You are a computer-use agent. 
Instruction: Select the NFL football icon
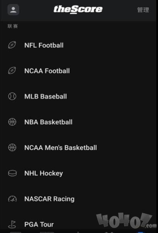(12, 45)
